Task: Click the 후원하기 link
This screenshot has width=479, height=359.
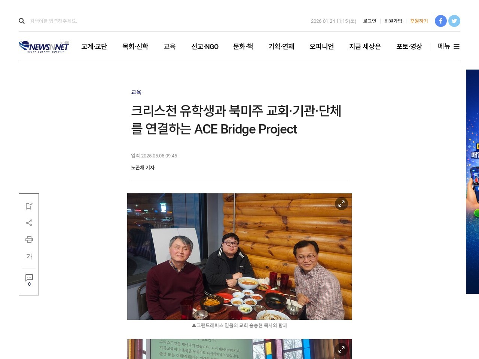Action: (419, 21)
